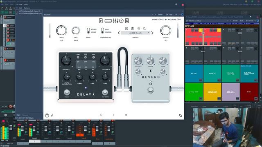Open REAPER's View menu
Image resolution: width=262 pixels, height=147 pixels.
(x=11, y=4)
